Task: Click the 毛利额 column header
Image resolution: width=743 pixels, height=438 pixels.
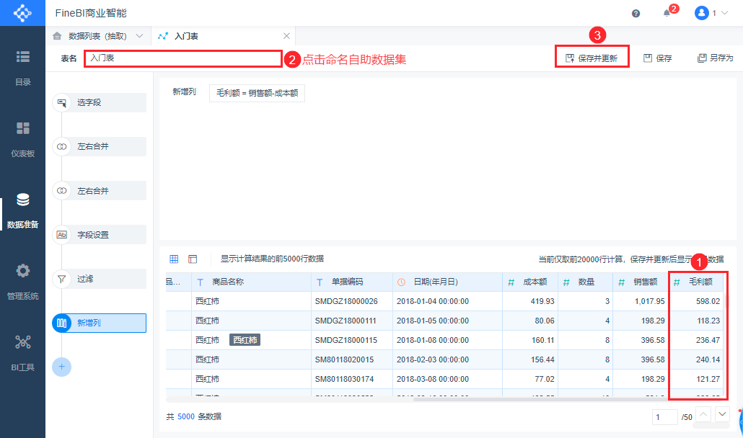Action: pyautogui.click(x=695, y=282)
